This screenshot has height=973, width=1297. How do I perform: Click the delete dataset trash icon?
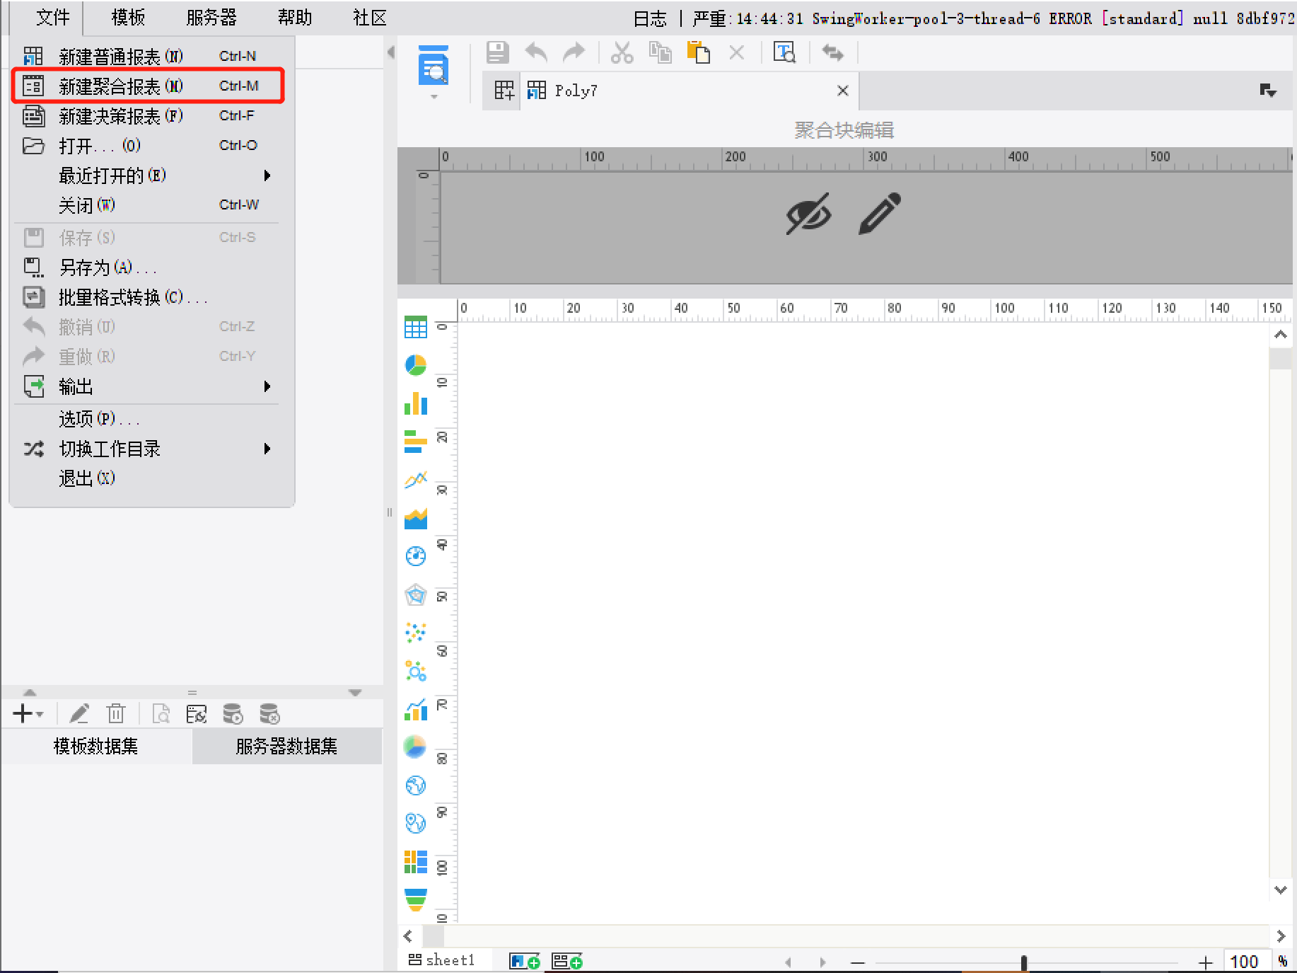(116, 714)
